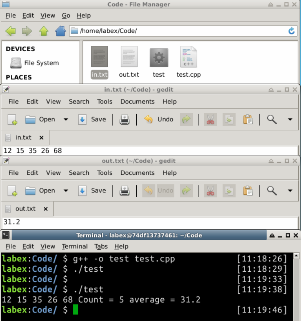The height and width of the screenshot is (321, 301).
Task: Close the out.txt document tab
Action: (46, 209)
